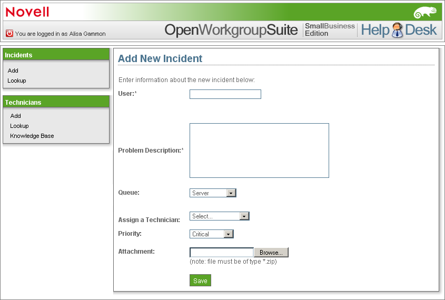Screen dimensions: 445x300
Task: Click the 'Assign a Technician:' label
Action: pyautogui.click(x=149, y=220)
